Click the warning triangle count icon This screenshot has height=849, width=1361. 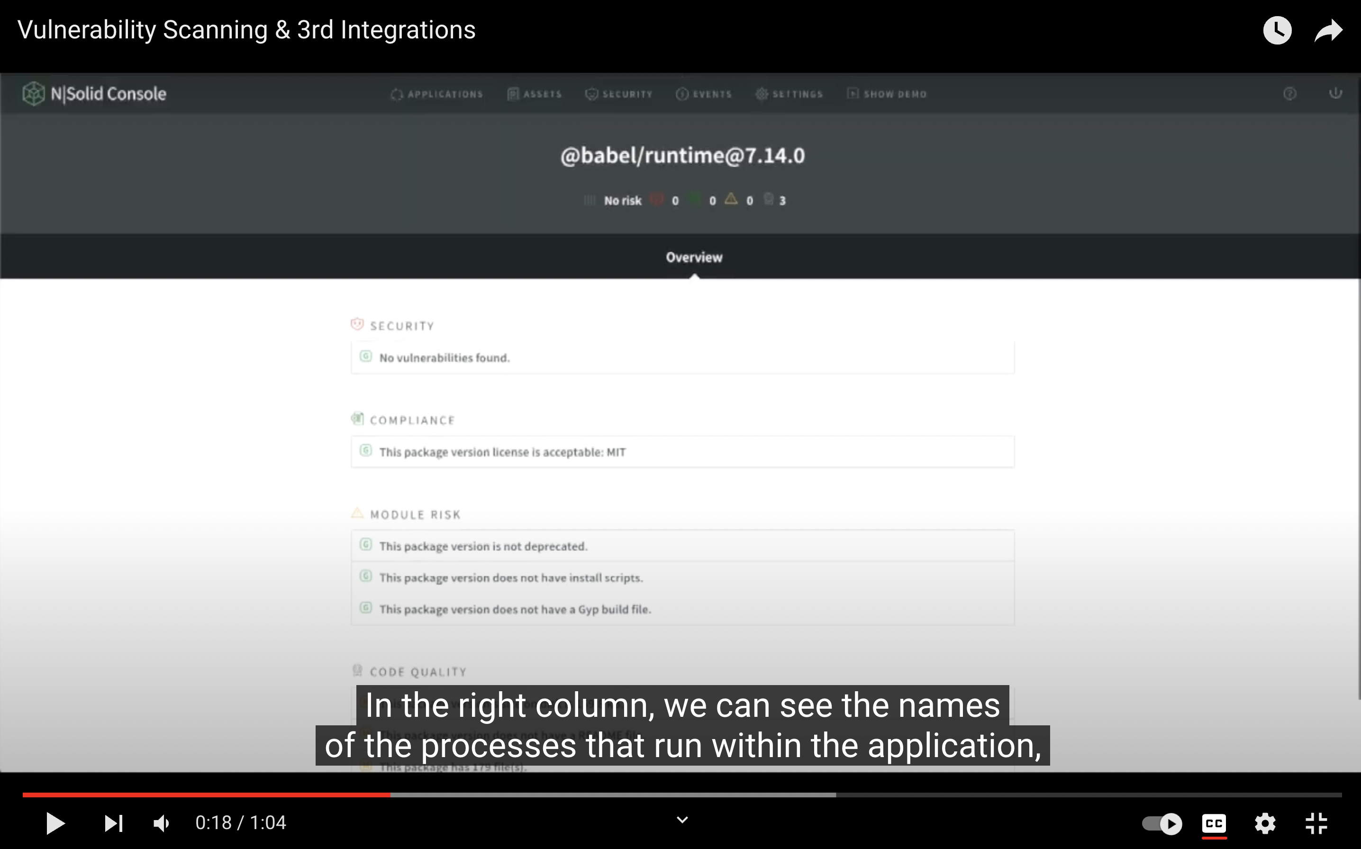[x=730, y=199]
